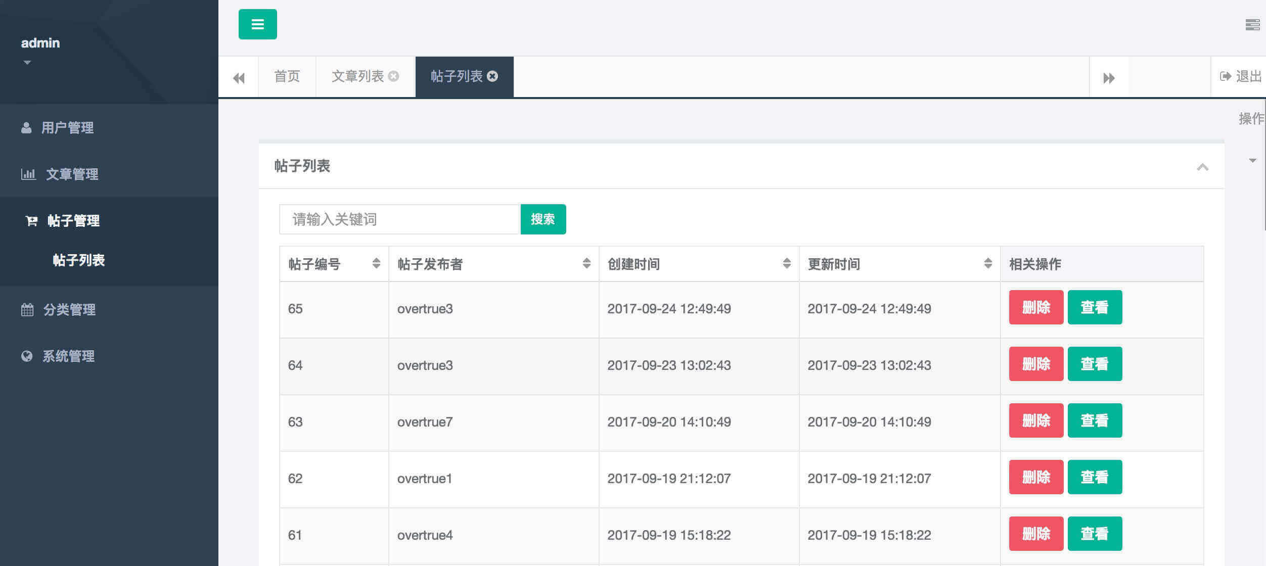
Task: Delete post 65 with the 删除 button
Action: (1035, 307)
